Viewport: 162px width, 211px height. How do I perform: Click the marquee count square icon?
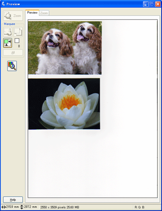(17, 41)
